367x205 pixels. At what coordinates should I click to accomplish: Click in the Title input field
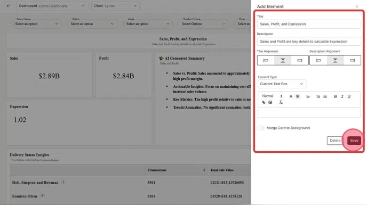(309, 24)
